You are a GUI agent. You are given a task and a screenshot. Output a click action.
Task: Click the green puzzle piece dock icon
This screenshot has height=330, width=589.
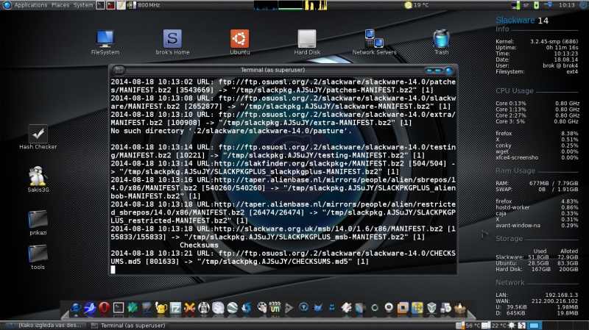point(133,308)
